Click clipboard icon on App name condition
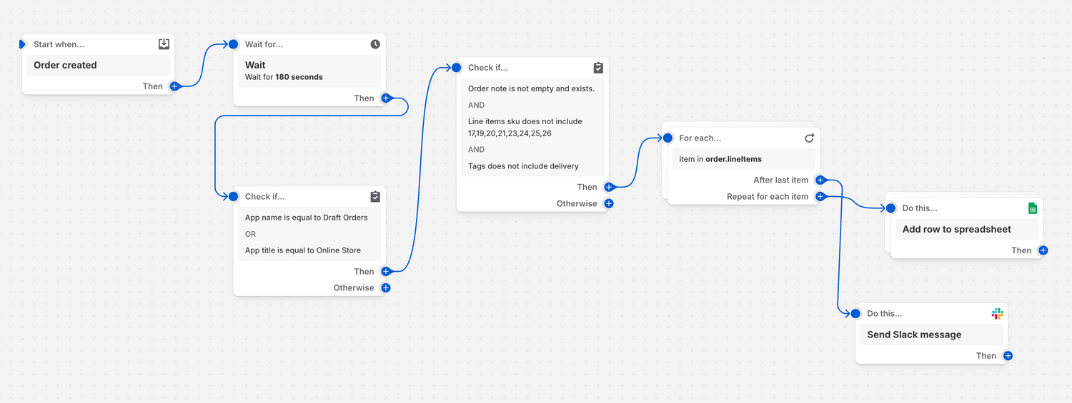The height and width of the screenshot is (403, 1072). pyautogui.click(x=375, y=196)
